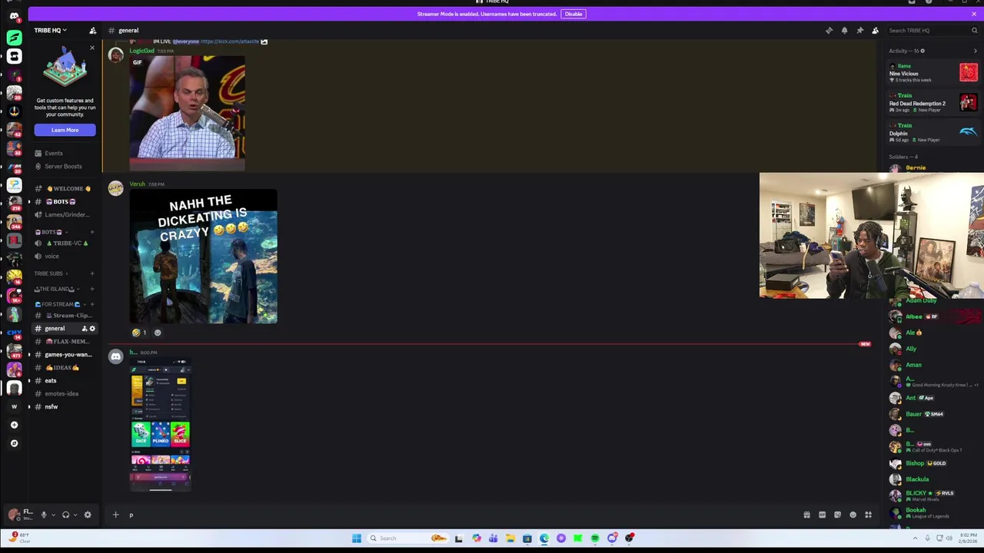Open Events in the sidebar

coord(65,153)
